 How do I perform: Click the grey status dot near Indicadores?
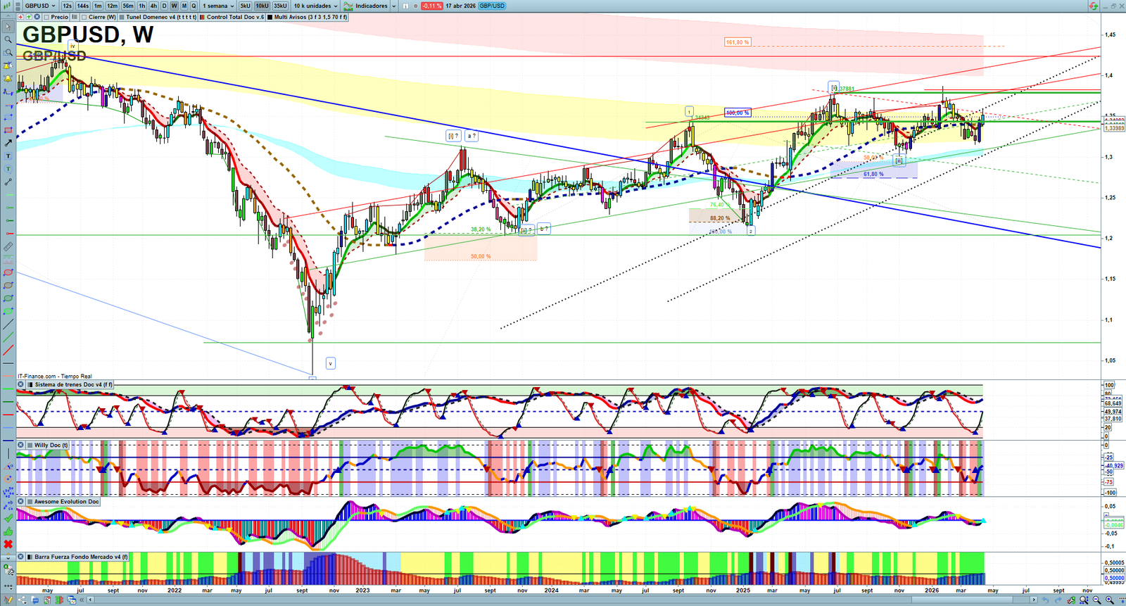(415, 6)
